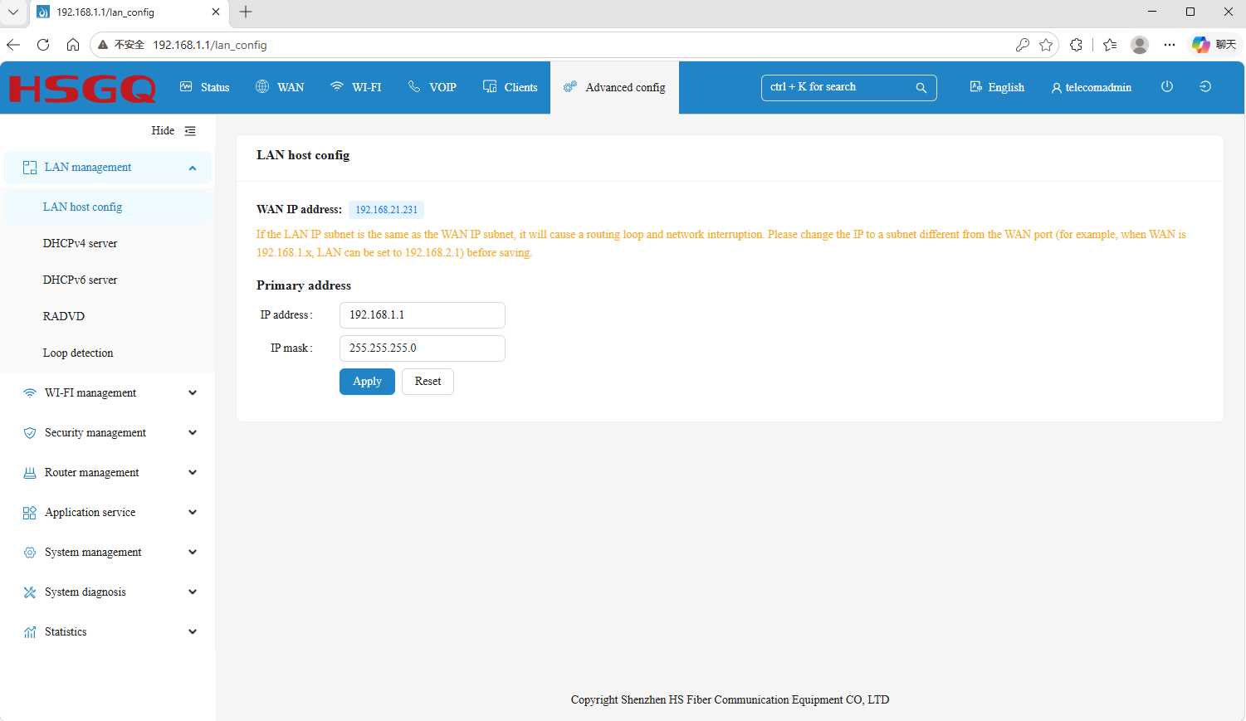This screenshot has height=721, width=1246.
Task: Click the logout icon in header
Action: [1205, 86]
